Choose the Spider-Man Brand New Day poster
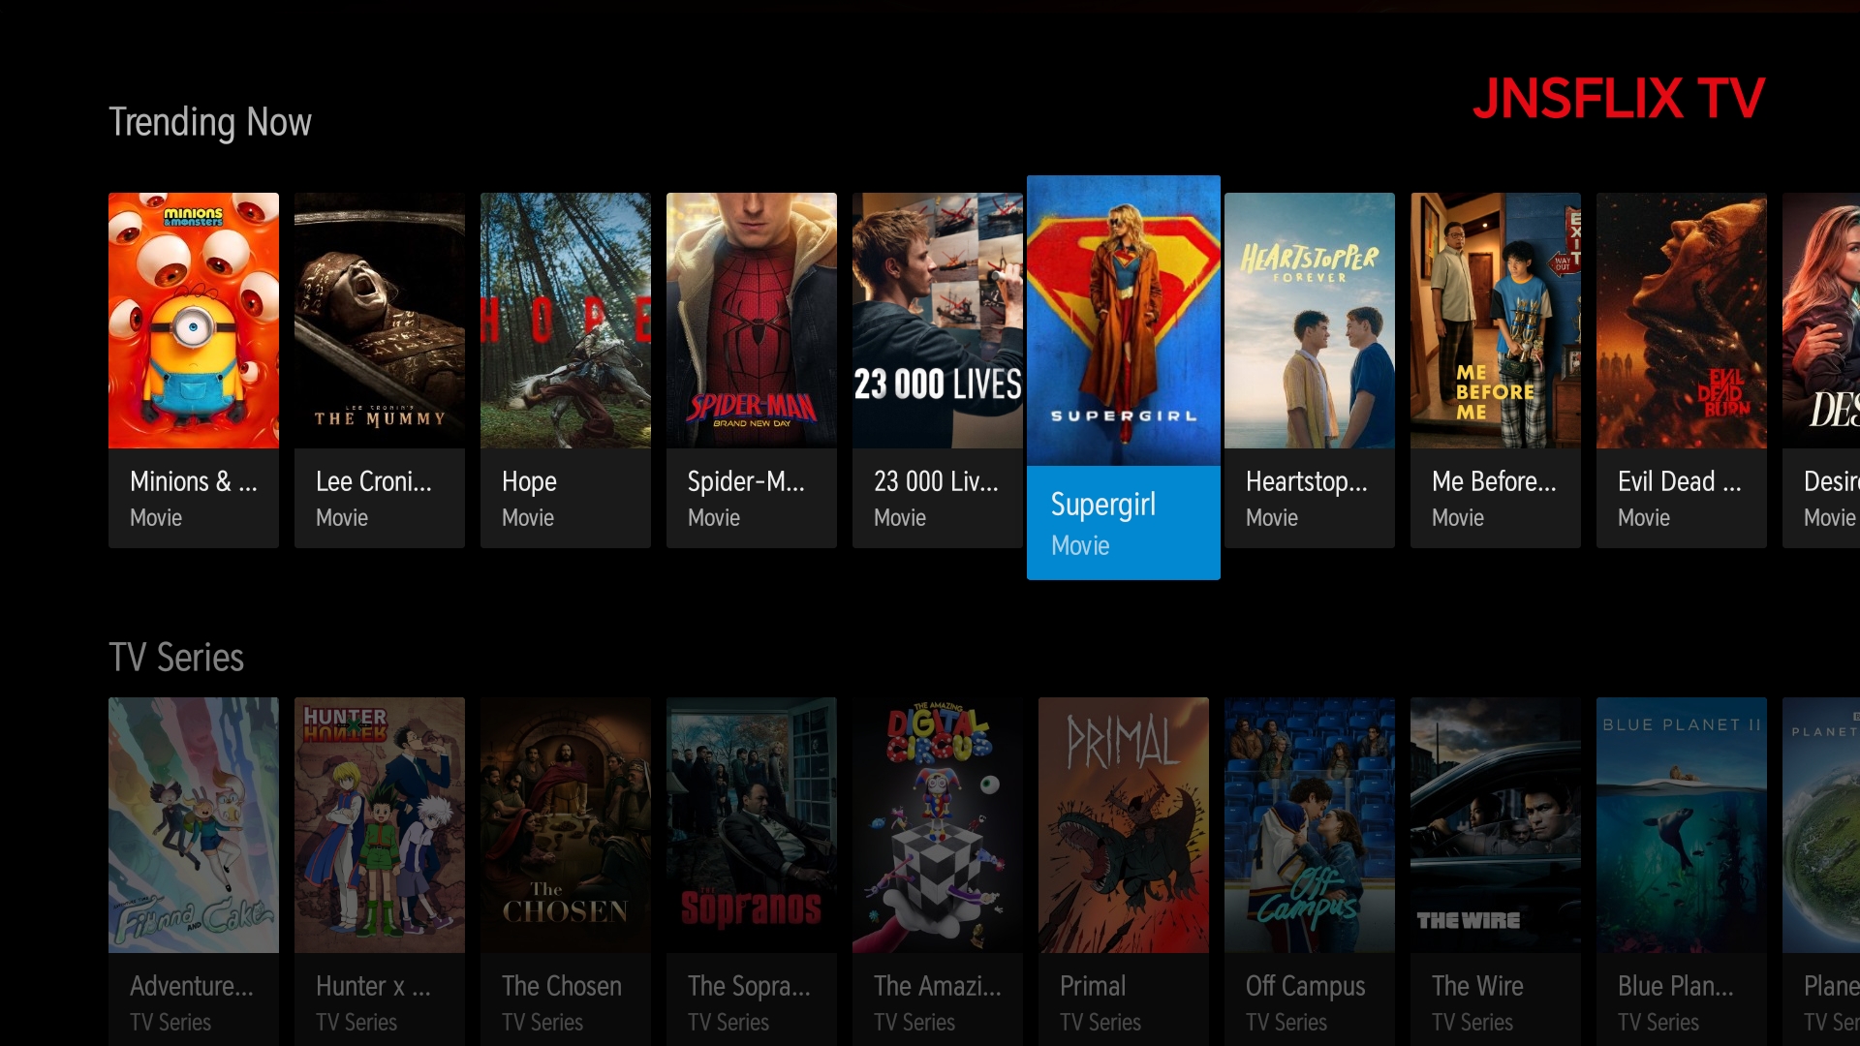1860x1046 pixels. [x=752, y=321]
